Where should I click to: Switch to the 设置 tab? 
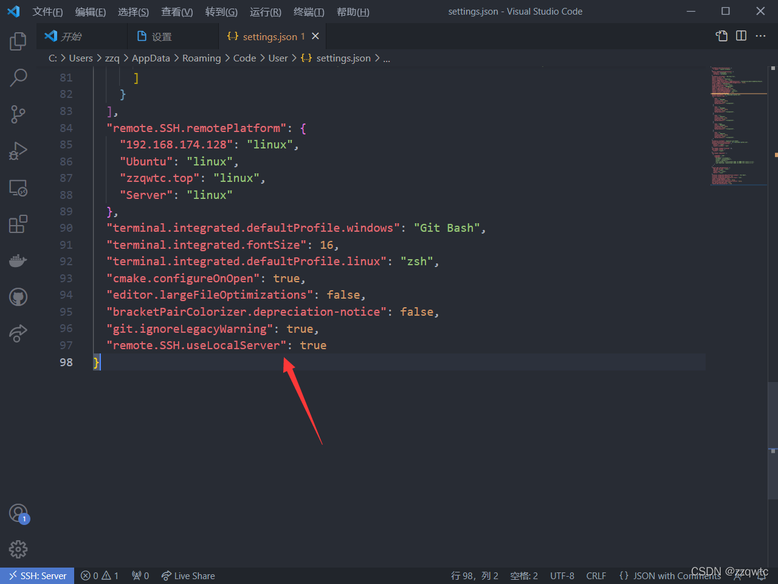tap(173, 36)
